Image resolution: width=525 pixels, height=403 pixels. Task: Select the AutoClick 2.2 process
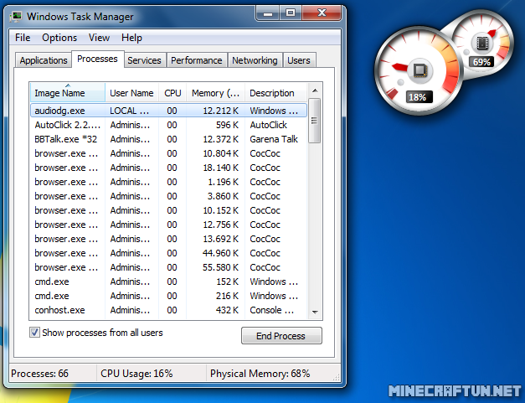(x=169, y=125)
